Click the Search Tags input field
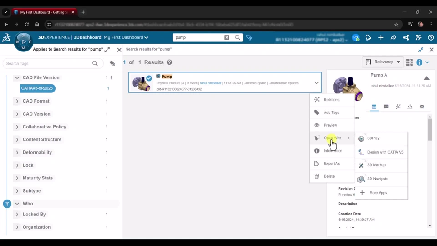 (x=48, y=64)
